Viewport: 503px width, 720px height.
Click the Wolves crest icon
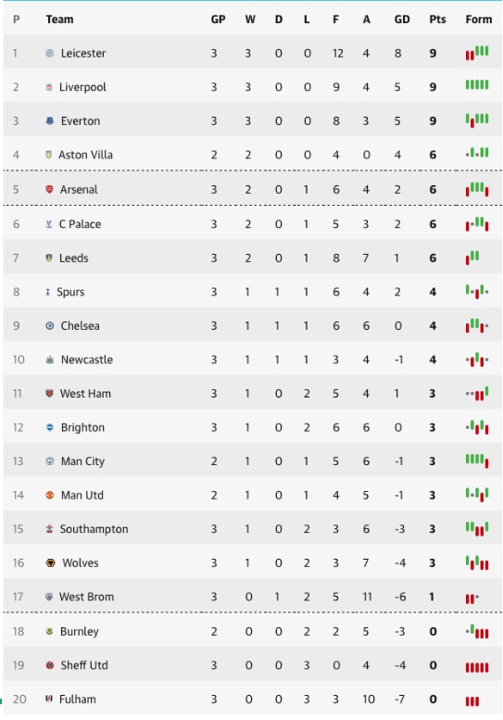coord(50,562)
